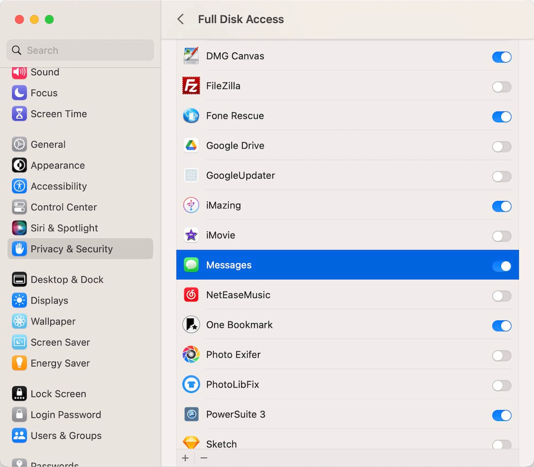Click the Sound sidebar icon
The height and width of the screenshot is (467, 534).
coord(19,72)
